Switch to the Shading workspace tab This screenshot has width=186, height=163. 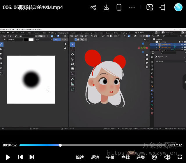click(73, 33)
